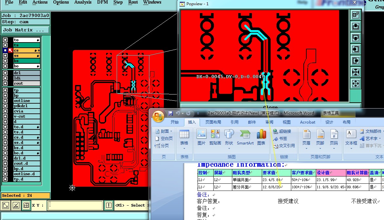Screen dimensions: 384x220
Task: Save the Word document via quick access
Action: click(x=171, y=113)
